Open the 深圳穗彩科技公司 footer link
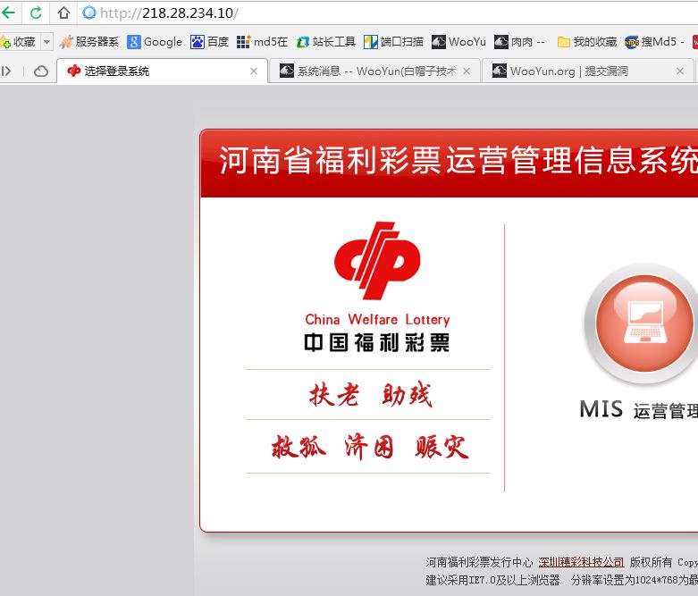The image size is (698, 596). point(581,562)
